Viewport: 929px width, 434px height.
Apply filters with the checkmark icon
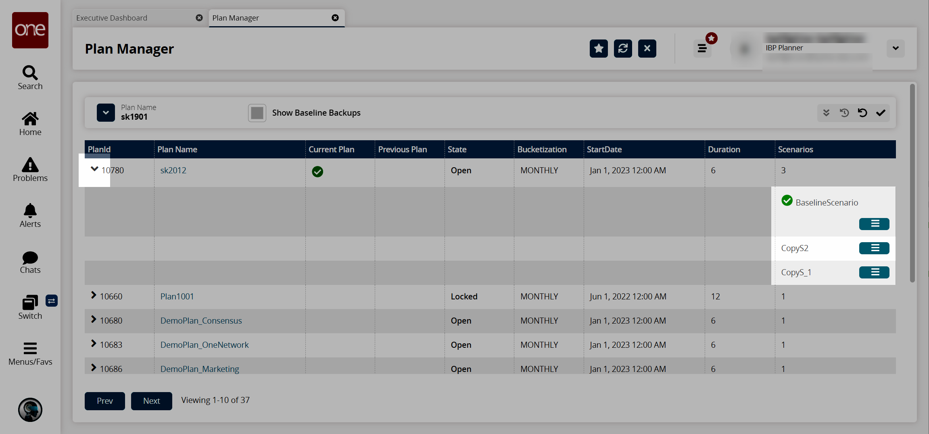[x=881, y=113]
